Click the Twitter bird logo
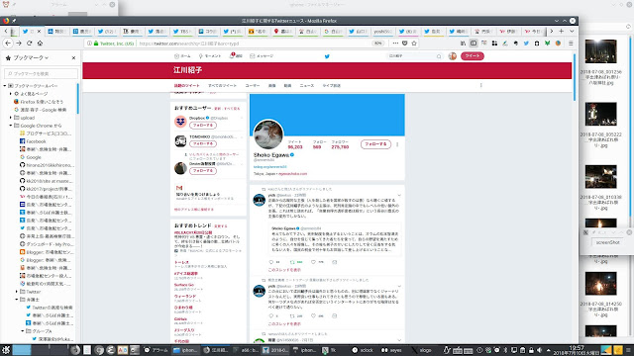The image size is (634, 356). coord(327,56)
